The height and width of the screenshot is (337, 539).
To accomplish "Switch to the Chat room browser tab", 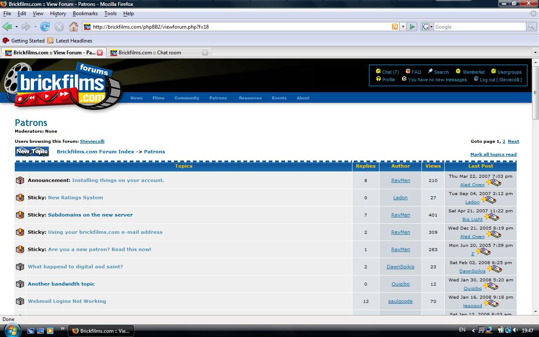I will 152,52.
